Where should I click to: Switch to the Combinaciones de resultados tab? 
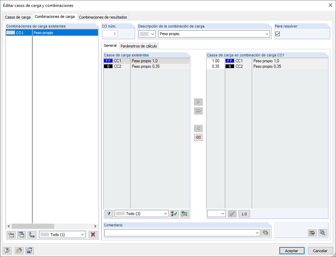tap(103, 17)
